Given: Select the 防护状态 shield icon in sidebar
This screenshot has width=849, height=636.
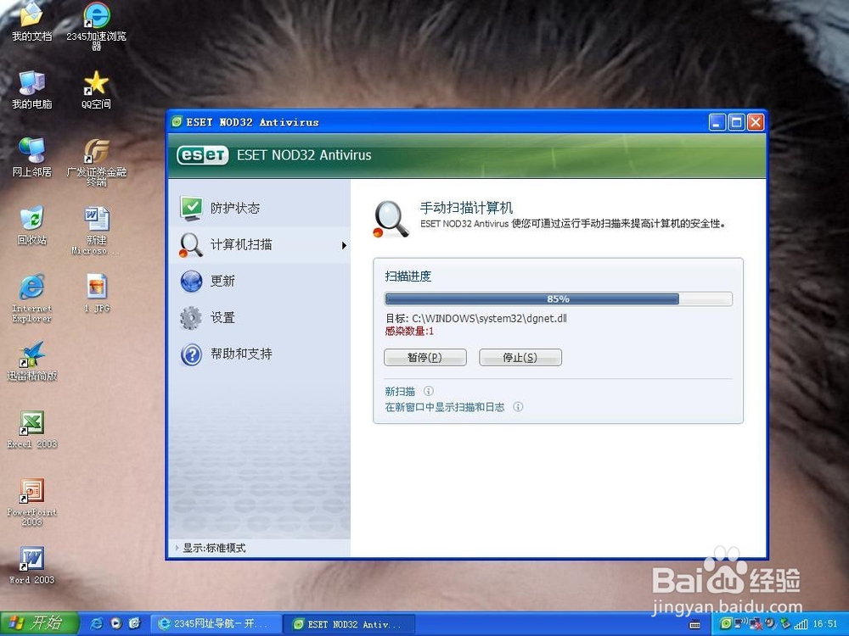Looking at the screenshot, I should tap(188, 206).
